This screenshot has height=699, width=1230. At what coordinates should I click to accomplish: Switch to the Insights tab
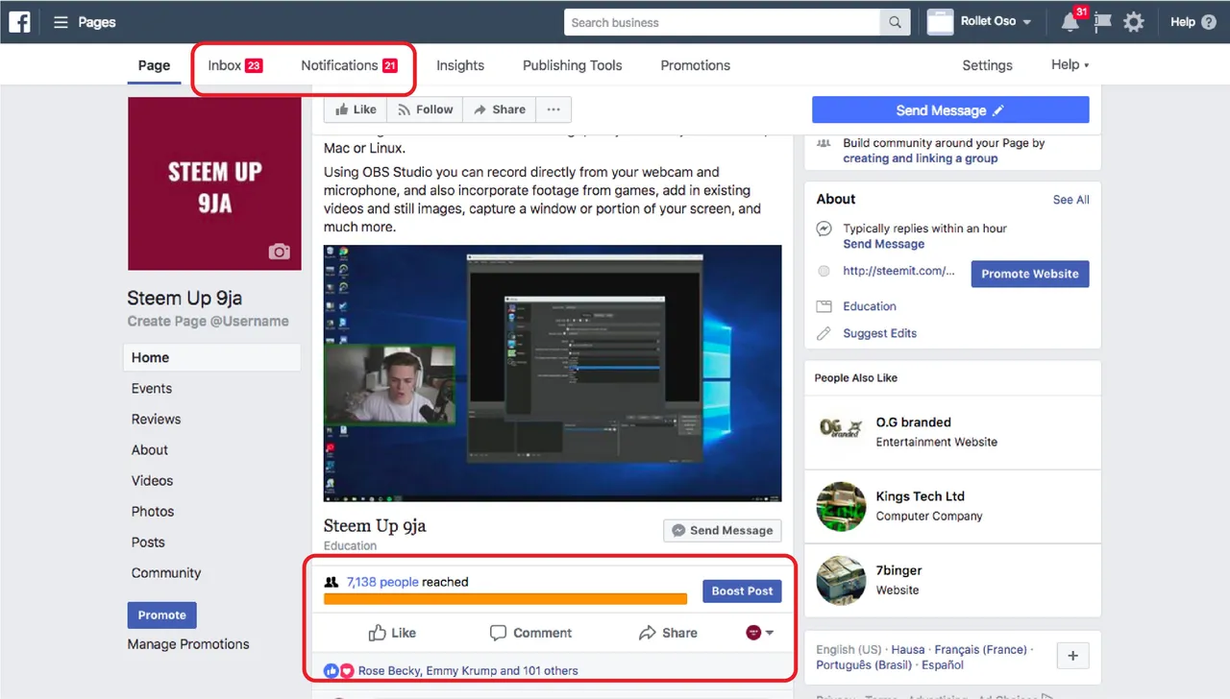click(460, 65)
